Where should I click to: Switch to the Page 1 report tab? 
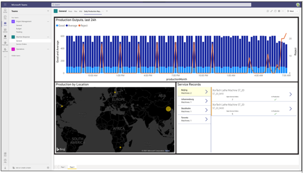pos(63,167)
